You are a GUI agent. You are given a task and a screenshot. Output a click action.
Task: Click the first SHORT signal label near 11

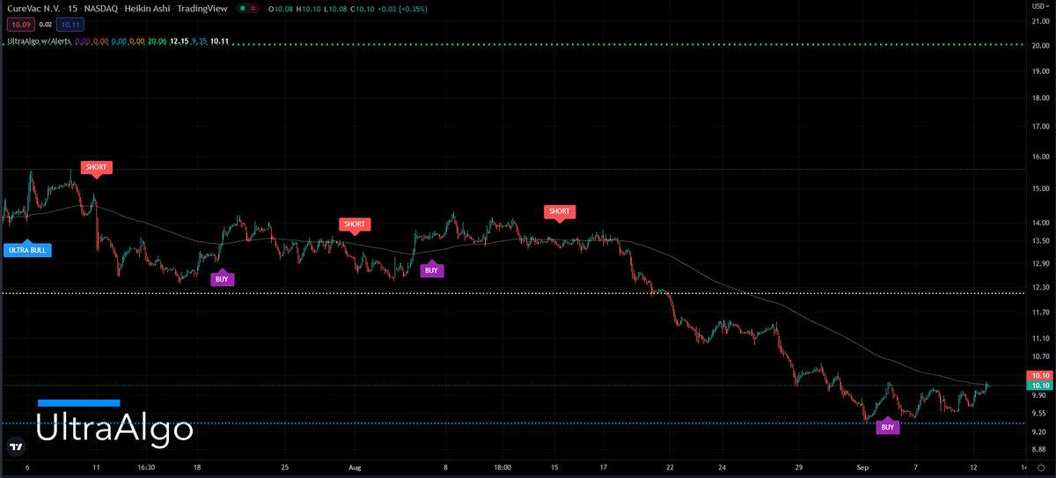[x=96, y=166]
